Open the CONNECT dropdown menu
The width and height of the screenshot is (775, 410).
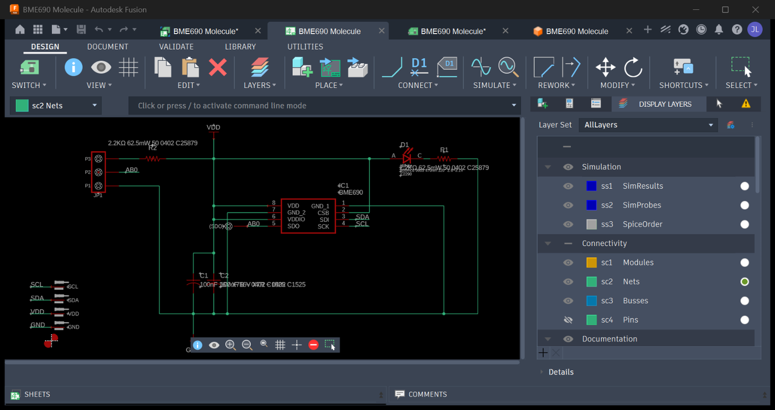[418, 85]
